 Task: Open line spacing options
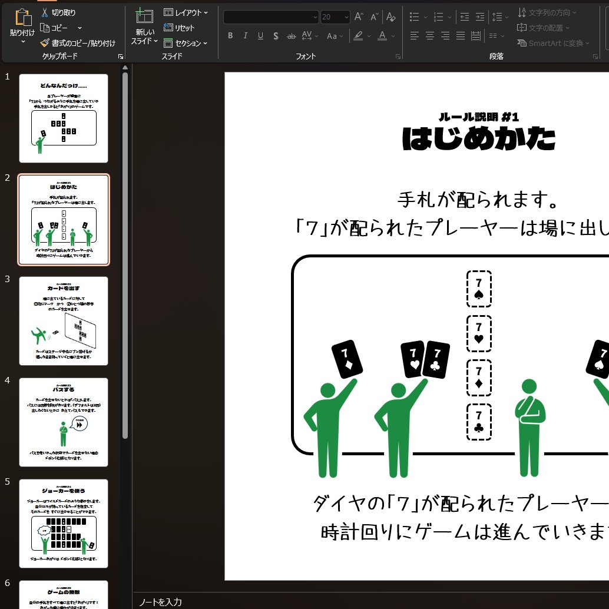point(500,16)
